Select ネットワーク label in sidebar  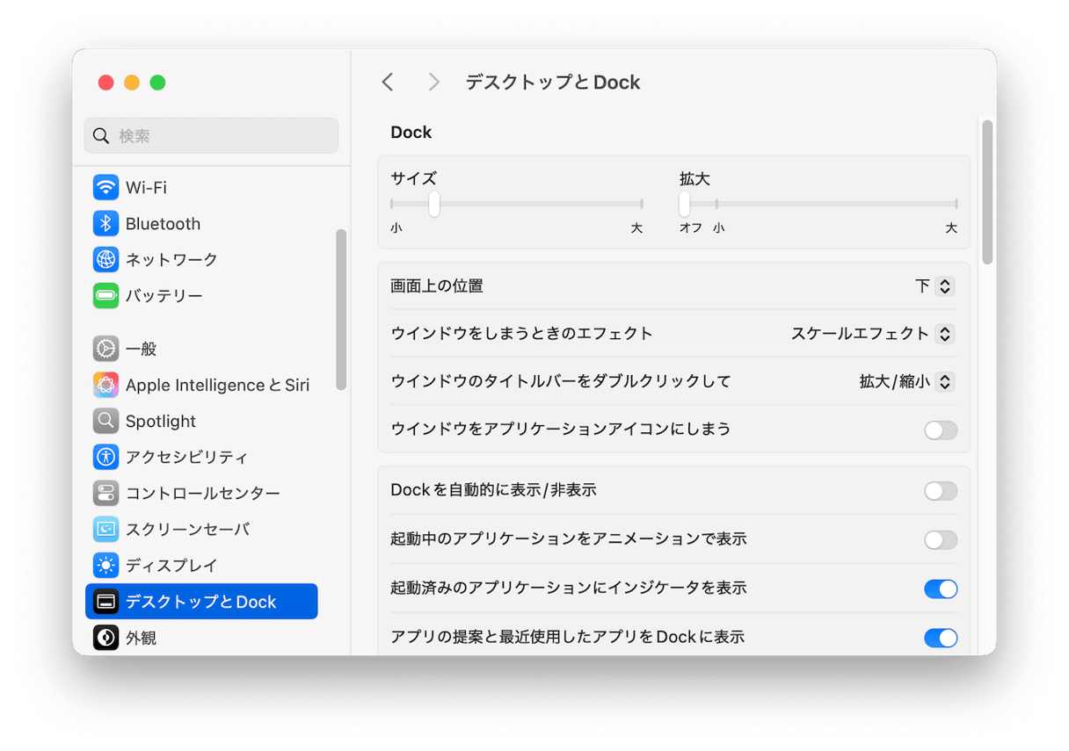pyautogui.click(x=171, y=259)
